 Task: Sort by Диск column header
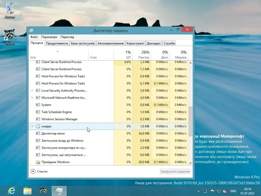pos(160,55)
